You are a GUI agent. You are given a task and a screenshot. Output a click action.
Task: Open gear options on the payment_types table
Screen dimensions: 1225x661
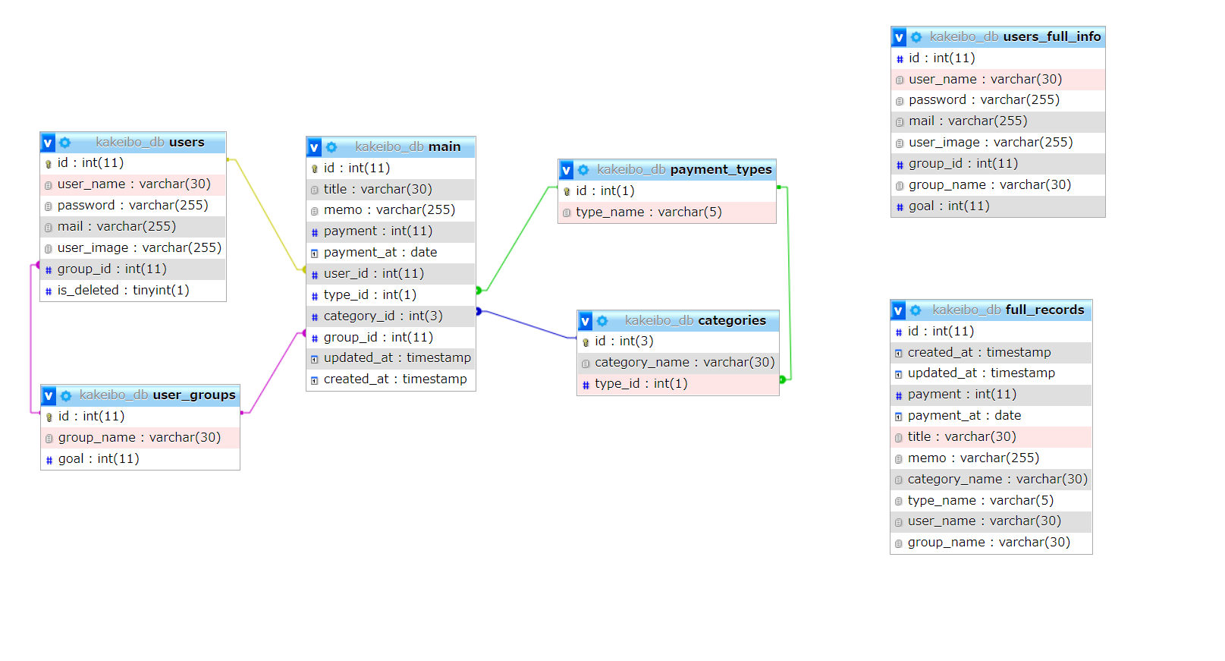pyautogui.click(x=583, y=170)
